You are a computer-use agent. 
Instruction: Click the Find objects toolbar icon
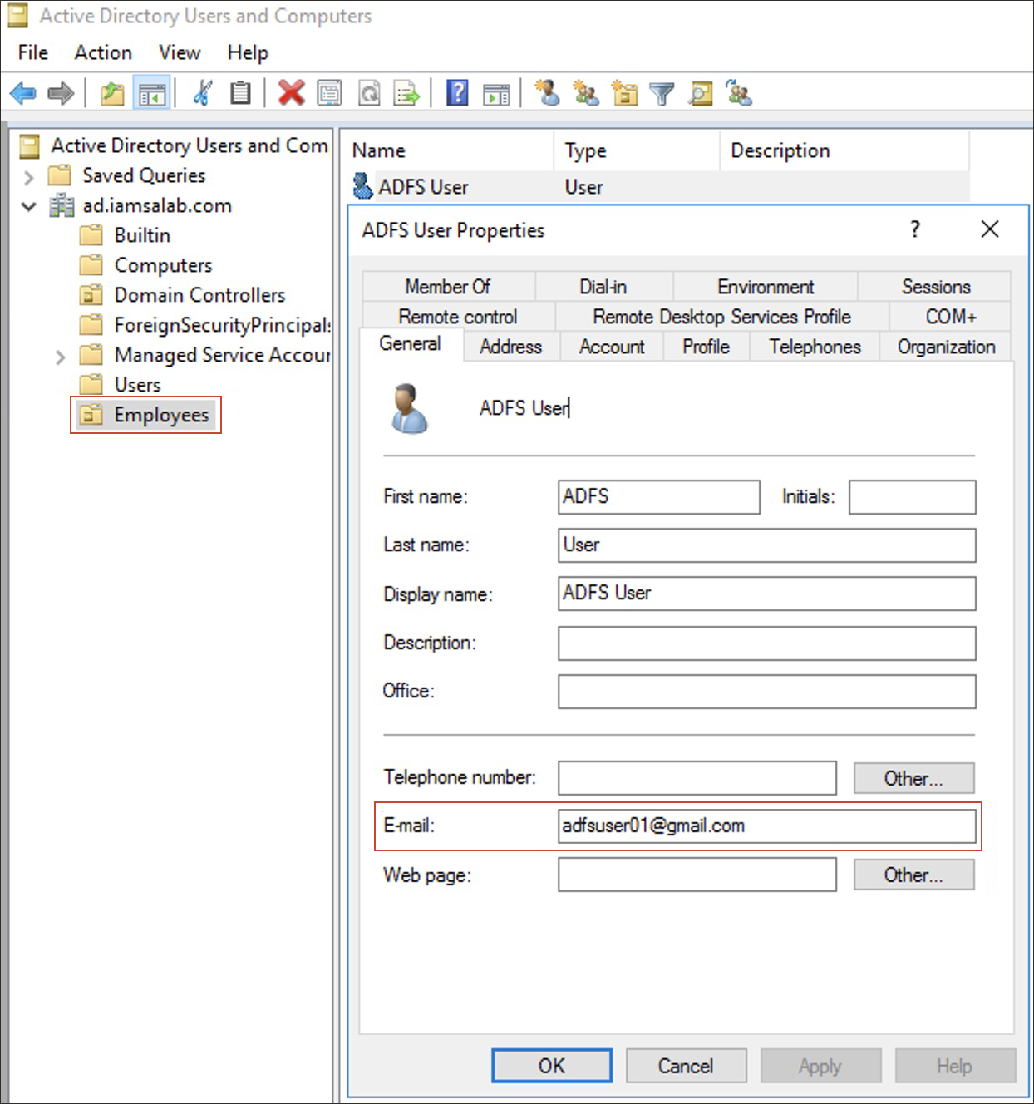pos(701,93)
